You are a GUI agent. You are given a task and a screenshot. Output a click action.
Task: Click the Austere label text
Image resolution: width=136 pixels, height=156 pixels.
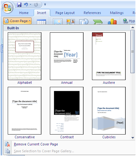pyautogui.click(x=109, y=83)
